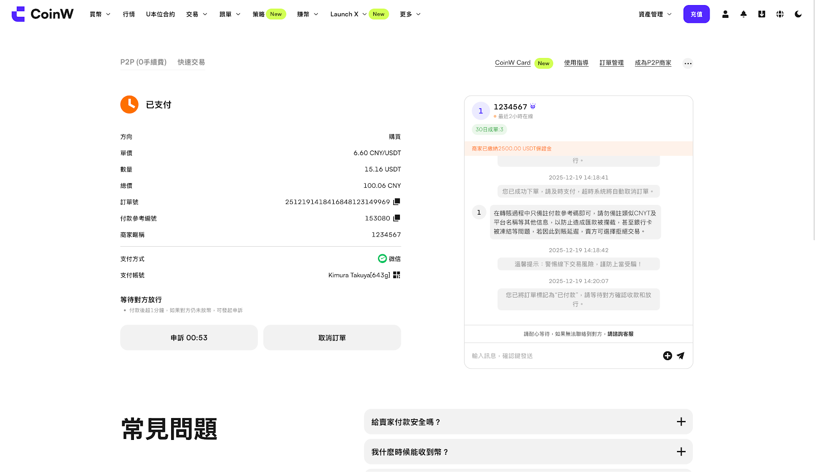Open the 訂單管理 link
Image resolution: width=815 pixels, height=472 pixels.
coord(611,63)
